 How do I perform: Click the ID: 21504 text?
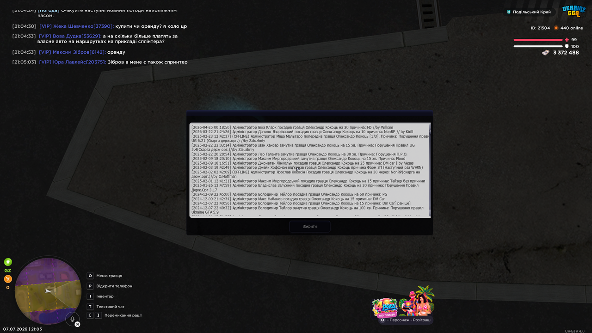click(x=540, y=28)
